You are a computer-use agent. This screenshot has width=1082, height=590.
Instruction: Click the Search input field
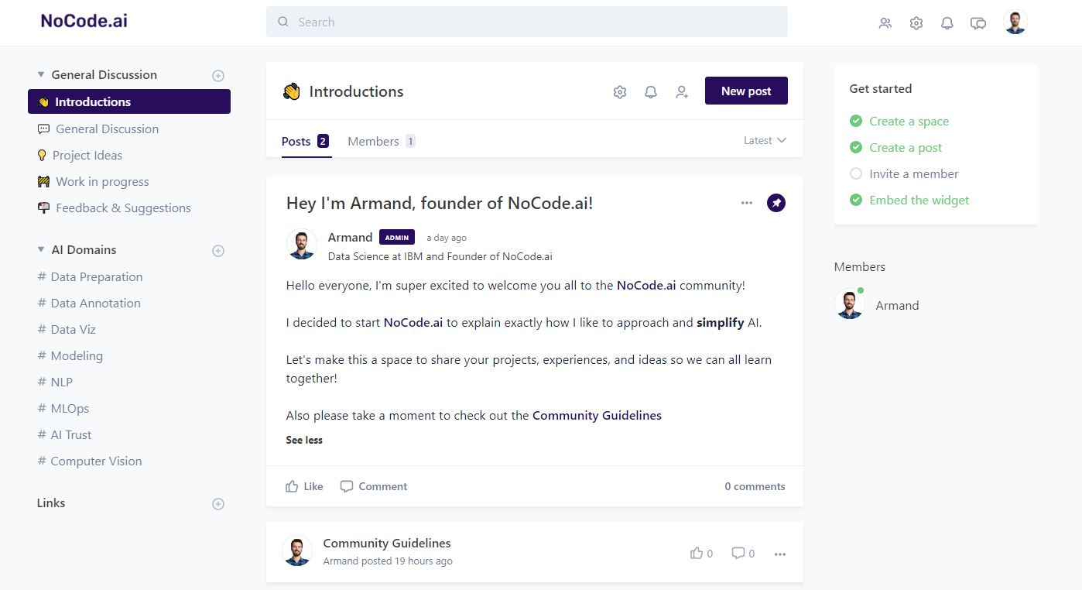click(x=526, y=22)
